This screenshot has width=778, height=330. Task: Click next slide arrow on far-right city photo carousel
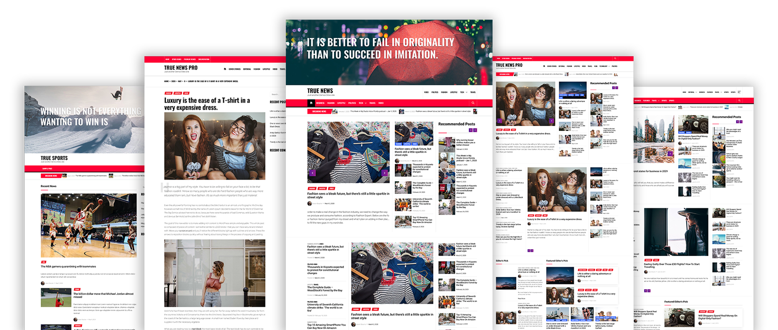click(x=670, y=153)
